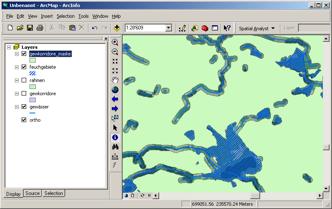Collapse the gewässer layer tree node
The width and height of the screenshot is (332, 209).
17,107
